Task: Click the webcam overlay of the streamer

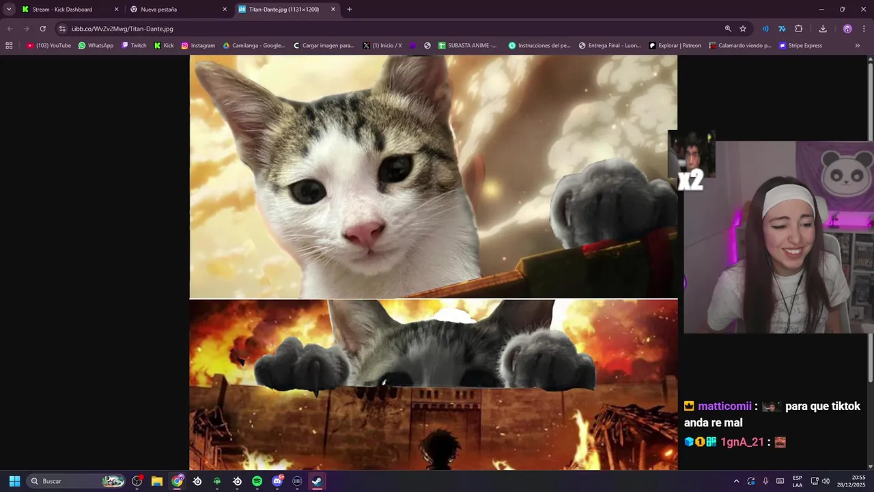Action: tap(778, 237)
